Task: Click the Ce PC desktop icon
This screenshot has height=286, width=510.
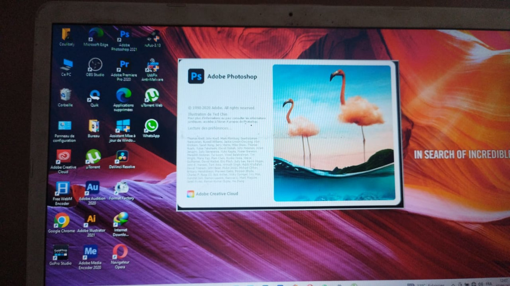Action: pyautogui.click(x=66, y=65)
